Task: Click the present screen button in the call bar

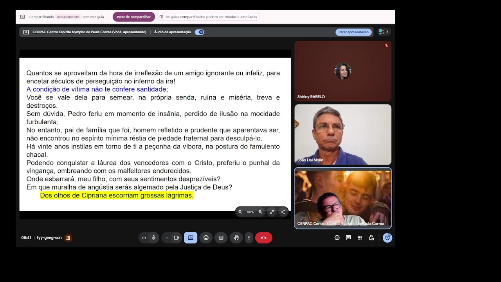Action: point(191,238)
